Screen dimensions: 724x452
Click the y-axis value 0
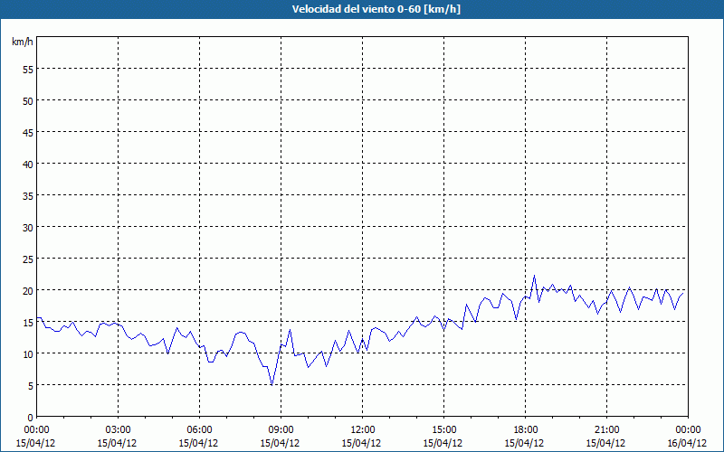(30, 418)
